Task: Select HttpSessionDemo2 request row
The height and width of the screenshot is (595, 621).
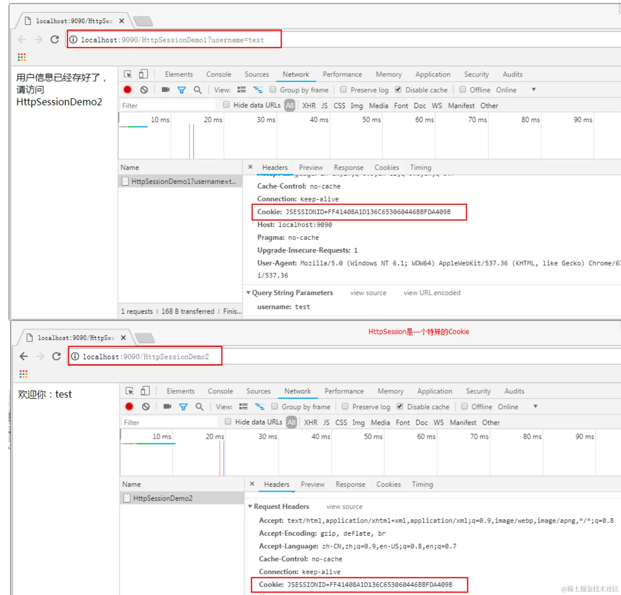Action: (182, 498)
